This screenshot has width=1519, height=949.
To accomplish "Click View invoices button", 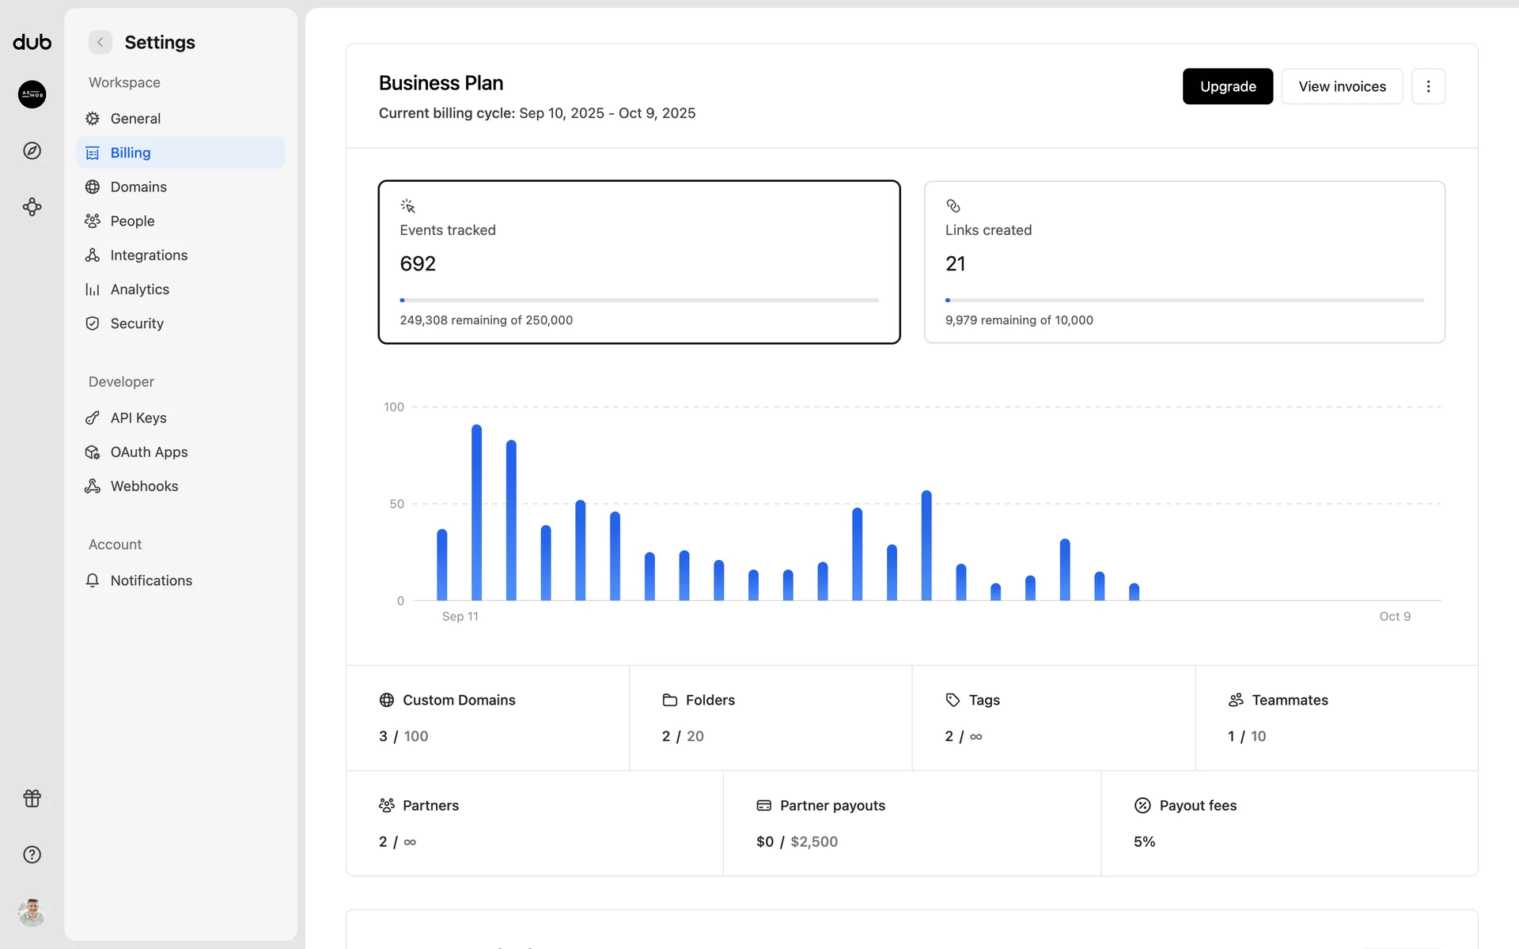I will [1341, 86].
